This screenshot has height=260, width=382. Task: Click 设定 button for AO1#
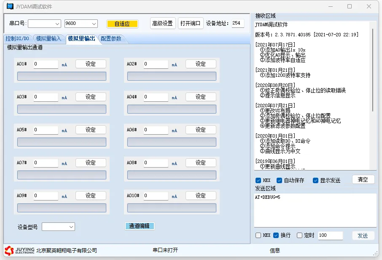click(91, 64)
